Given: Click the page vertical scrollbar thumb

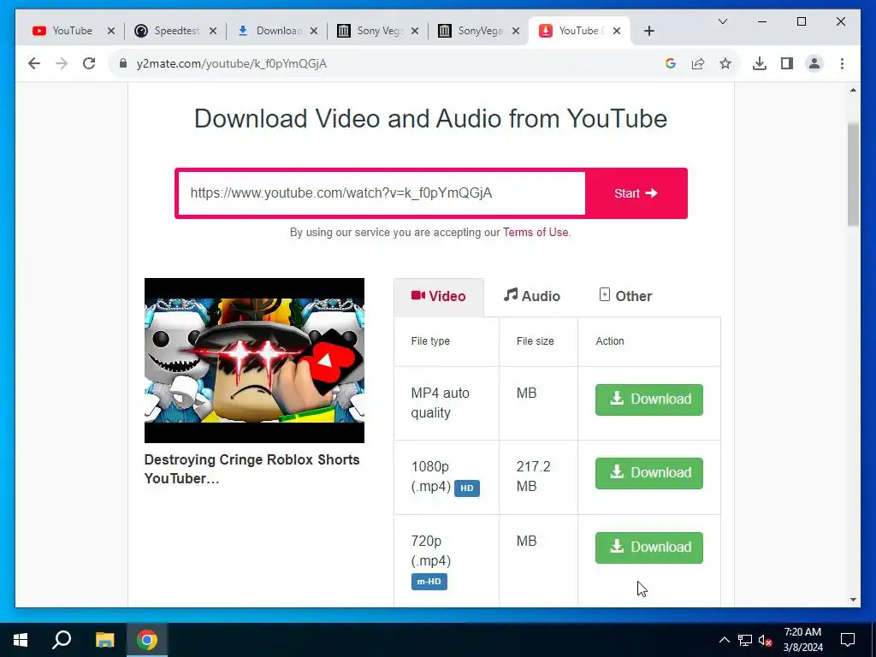Looking at the screenshot, I should (x=853, y=175).
